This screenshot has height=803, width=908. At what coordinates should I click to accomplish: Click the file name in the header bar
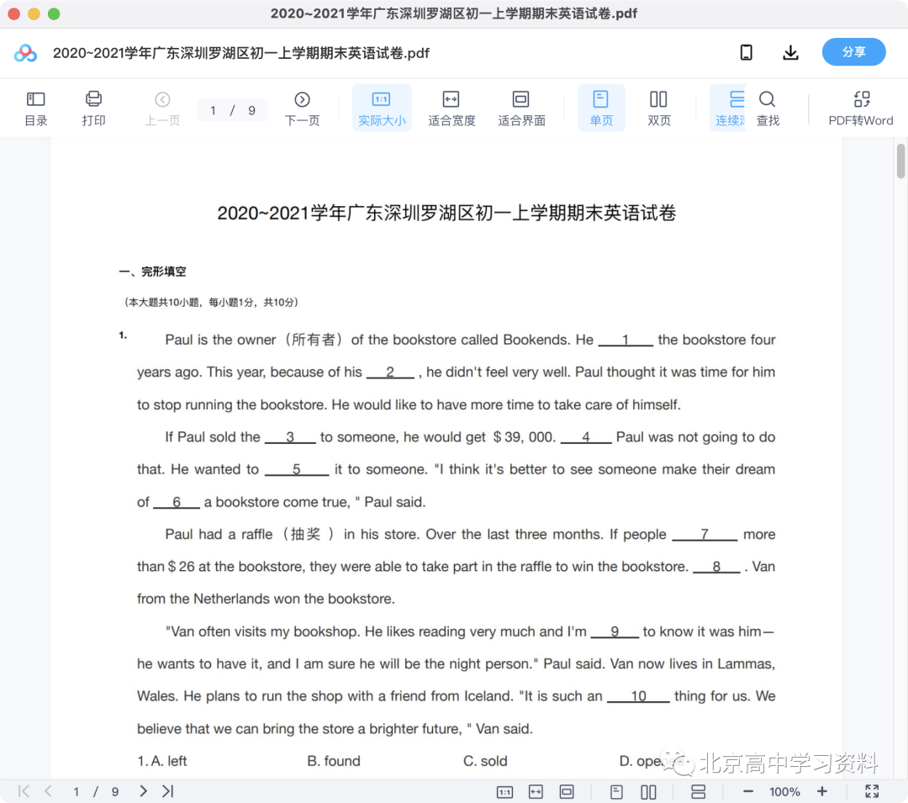coord(241,53)
